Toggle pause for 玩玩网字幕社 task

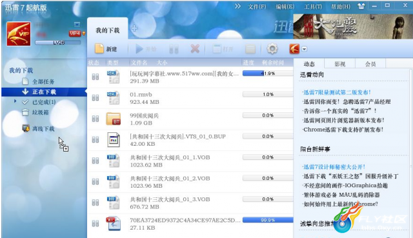click(x=96, y=77)
